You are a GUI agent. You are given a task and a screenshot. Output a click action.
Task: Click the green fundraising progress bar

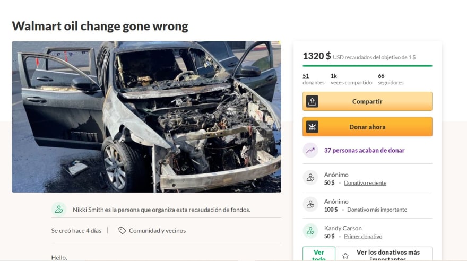point(367,66)
